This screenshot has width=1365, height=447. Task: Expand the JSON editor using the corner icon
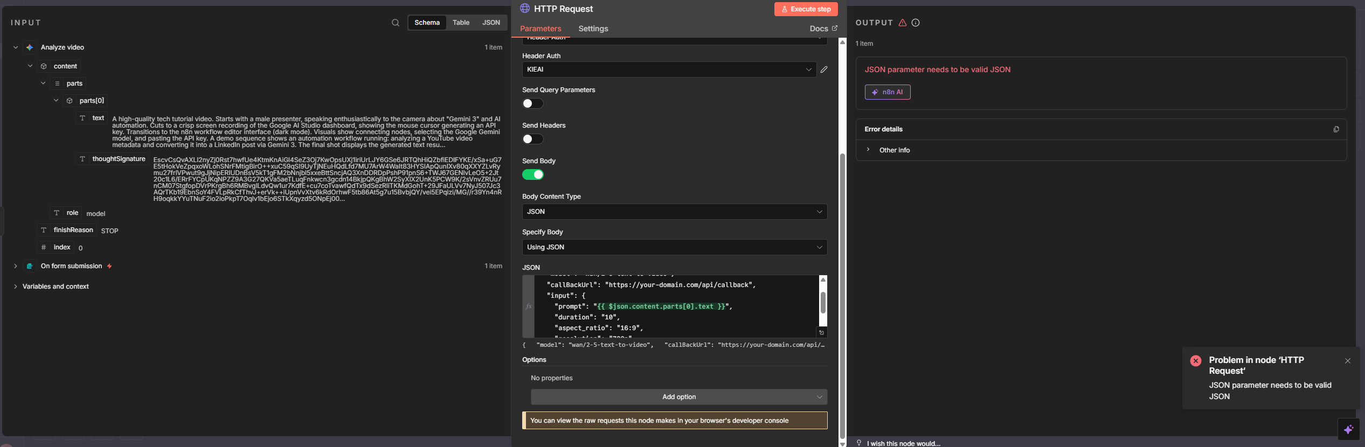click(x=822, y=333)
